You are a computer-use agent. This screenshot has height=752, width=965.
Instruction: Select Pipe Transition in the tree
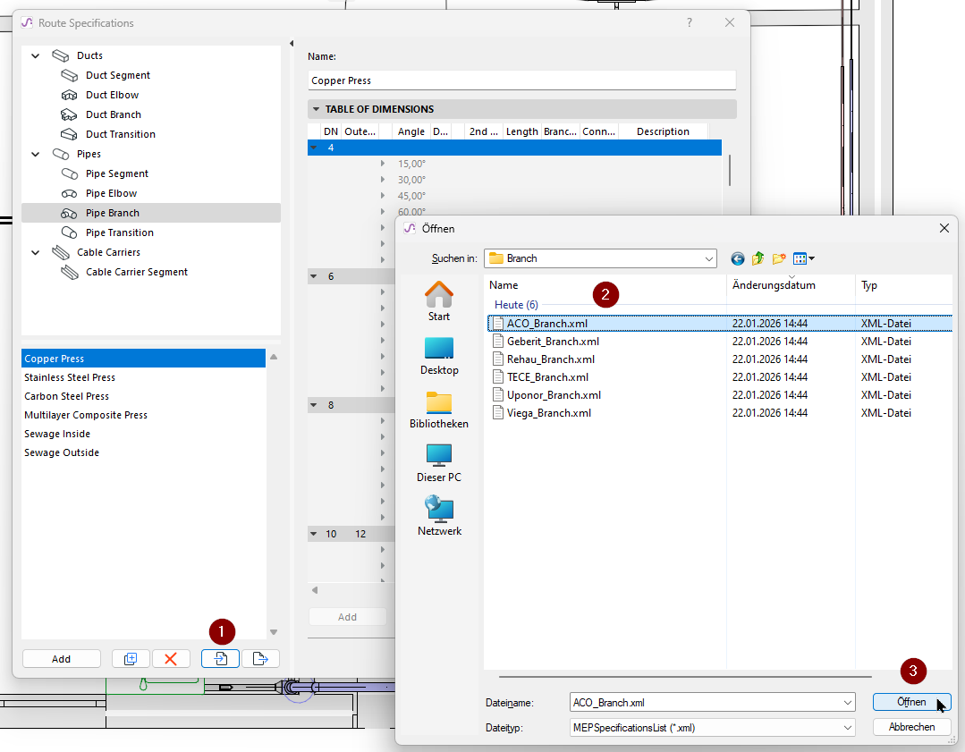coord(119,232)
